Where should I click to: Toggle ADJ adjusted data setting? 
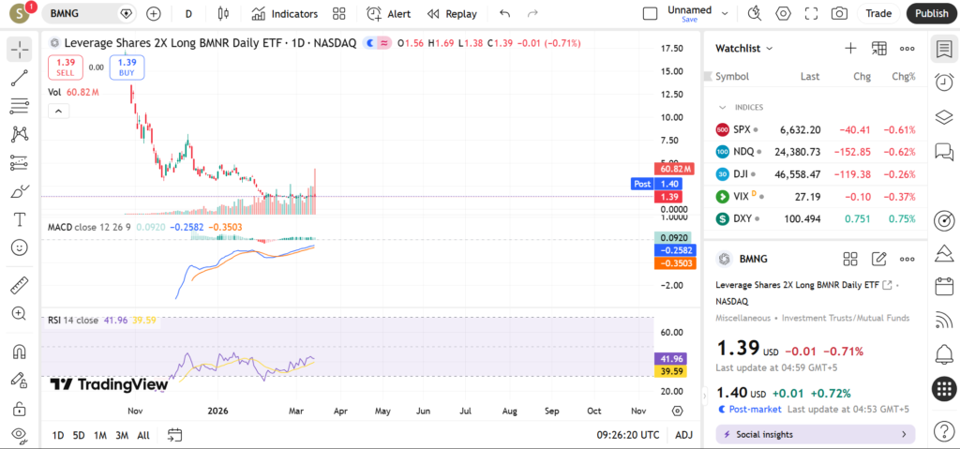point(684,435)
